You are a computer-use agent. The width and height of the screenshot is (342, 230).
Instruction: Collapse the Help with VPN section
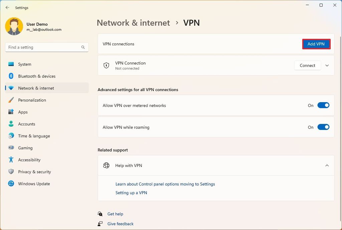tap(327, 165)
